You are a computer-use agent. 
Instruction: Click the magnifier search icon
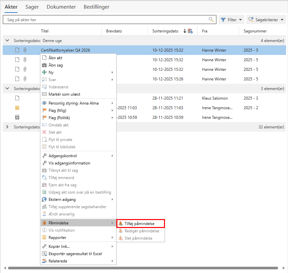[x=211, y=20]
